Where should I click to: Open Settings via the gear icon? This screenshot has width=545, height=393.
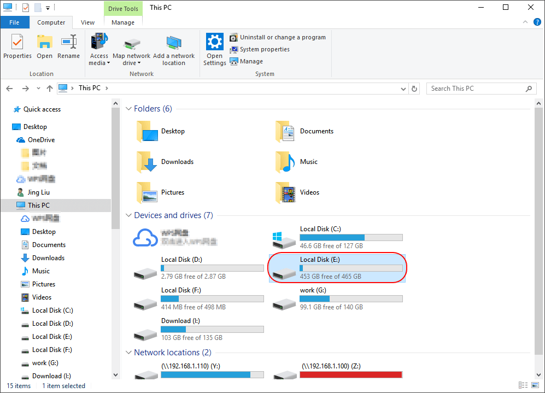point(215,43)
